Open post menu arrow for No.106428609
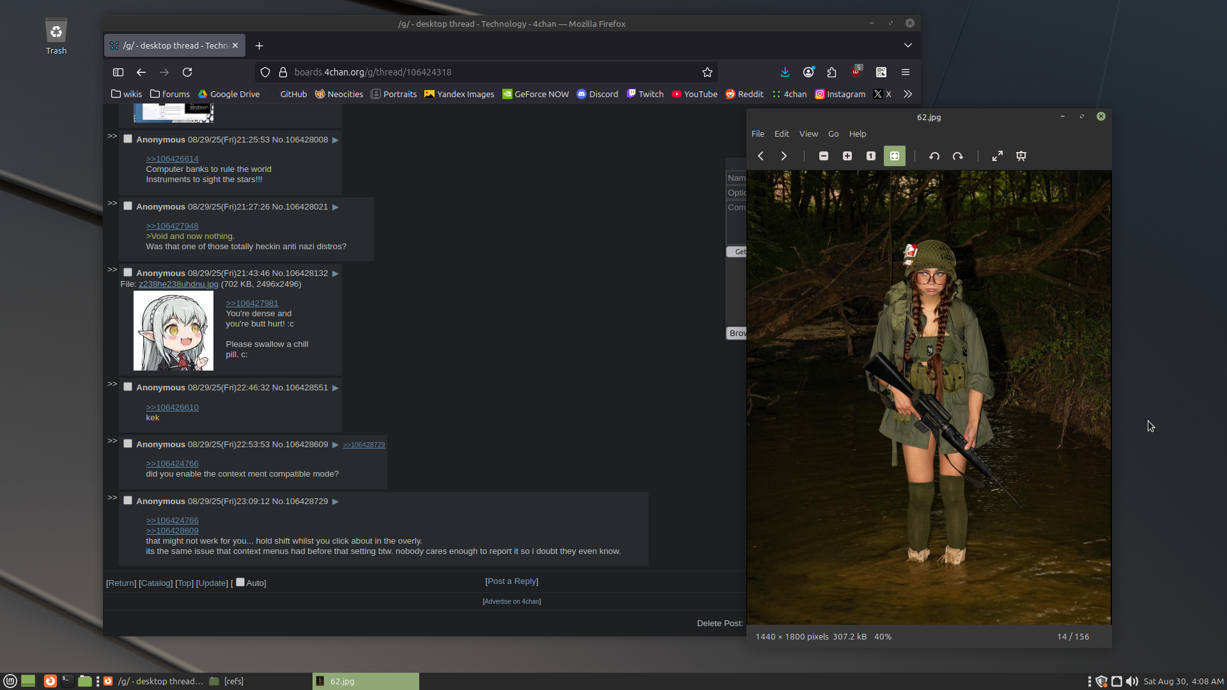The height and width of the screenshot is (690, 1227). 335,445
